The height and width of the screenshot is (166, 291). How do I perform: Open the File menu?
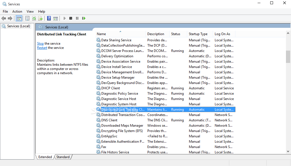(5, 12)
